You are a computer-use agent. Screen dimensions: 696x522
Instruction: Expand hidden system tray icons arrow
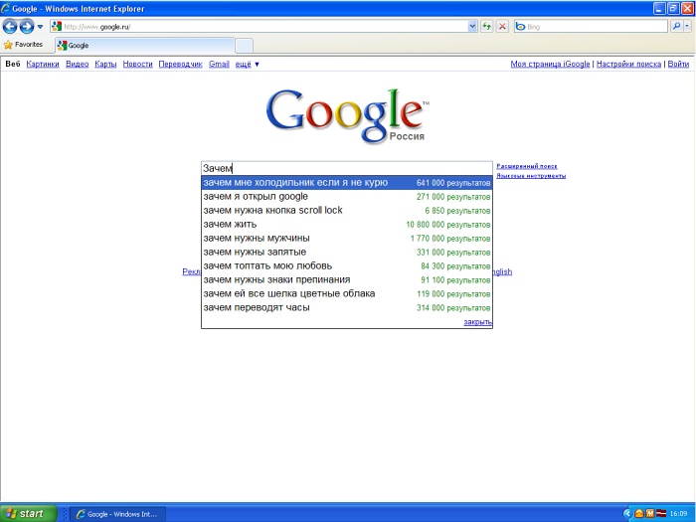(x=627, y=514)
